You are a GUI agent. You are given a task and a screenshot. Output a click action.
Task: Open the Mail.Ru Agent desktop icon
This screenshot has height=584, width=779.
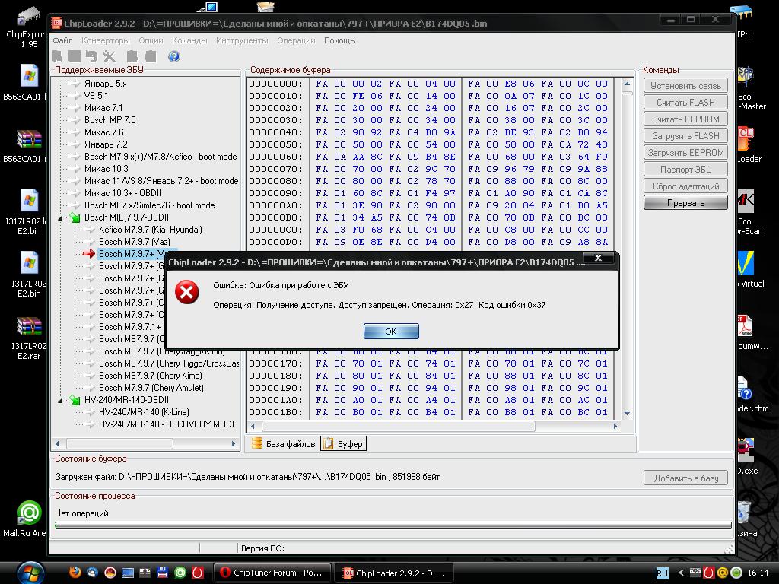[27, 516]
